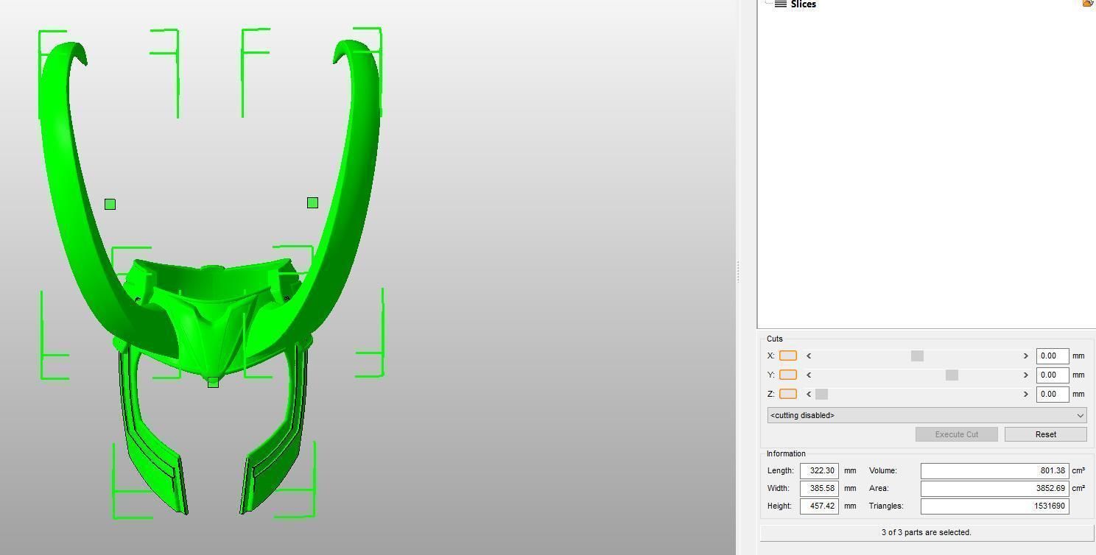Click the Triangles value 1531690
Screen dimensions: 1096x555
tap(994, 506)
